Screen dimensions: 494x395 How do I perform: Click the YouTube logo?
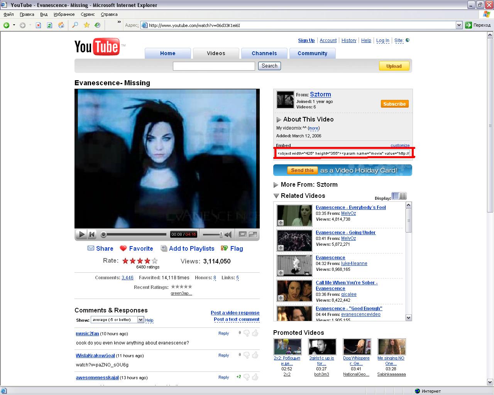(97, 47)
